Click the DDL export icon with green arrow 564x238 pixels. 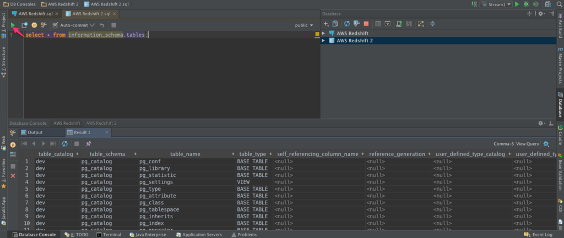coord(399,24)
